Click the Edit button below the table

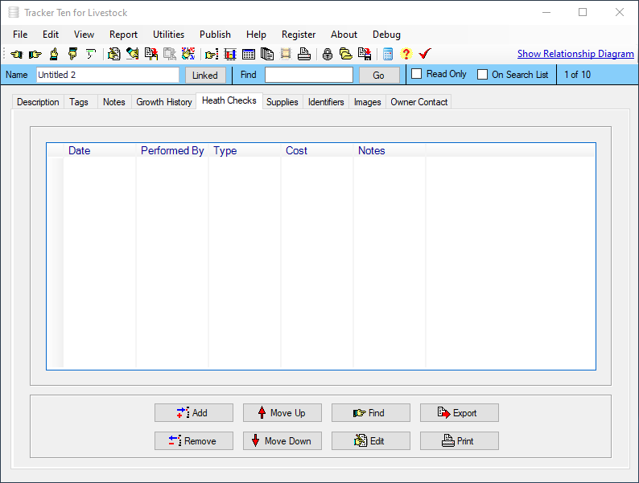pyautogui.click(x=371, y=440)
